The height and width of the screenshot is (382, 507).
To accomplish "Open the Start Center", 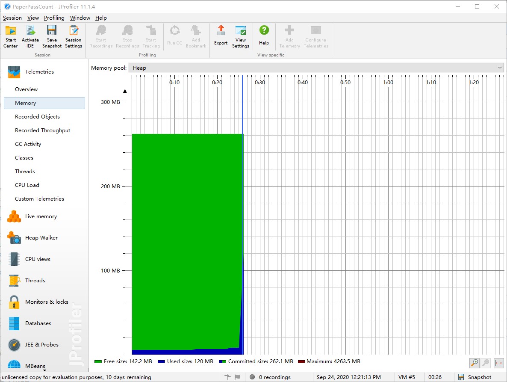I will 10,36.
